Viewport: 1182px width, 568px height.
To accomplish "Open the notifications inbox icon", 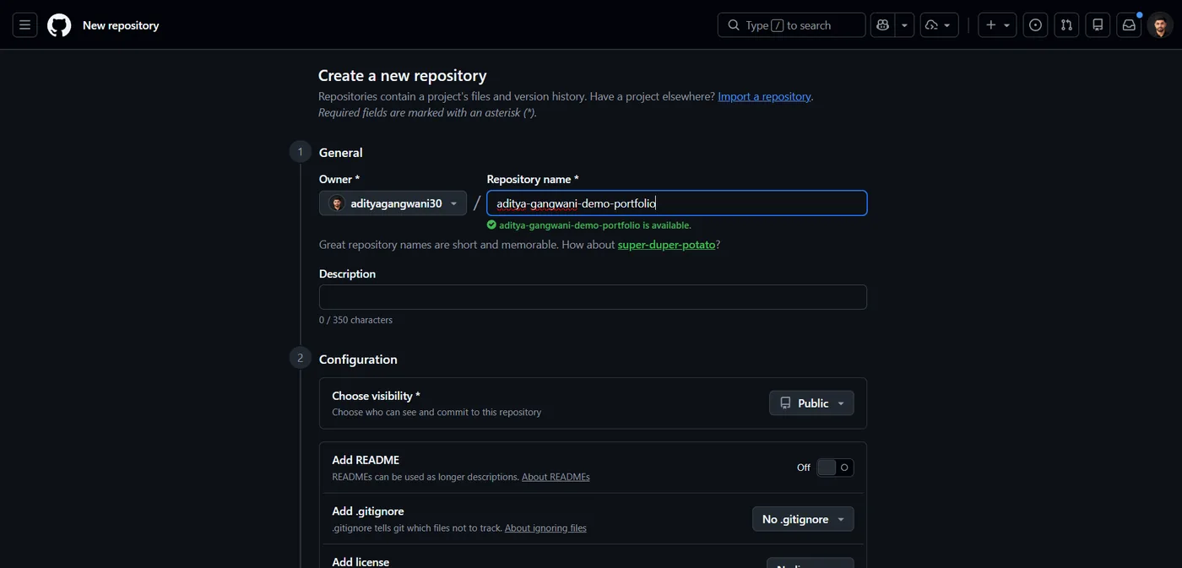I will [1129, 25].
